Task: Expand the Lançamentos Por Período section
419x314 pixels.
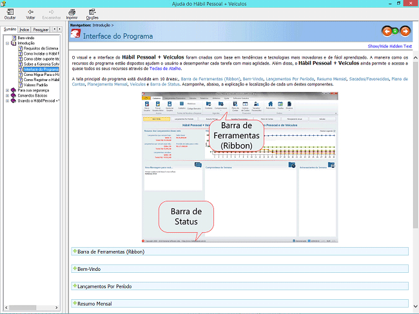Action: click(240, 286)
